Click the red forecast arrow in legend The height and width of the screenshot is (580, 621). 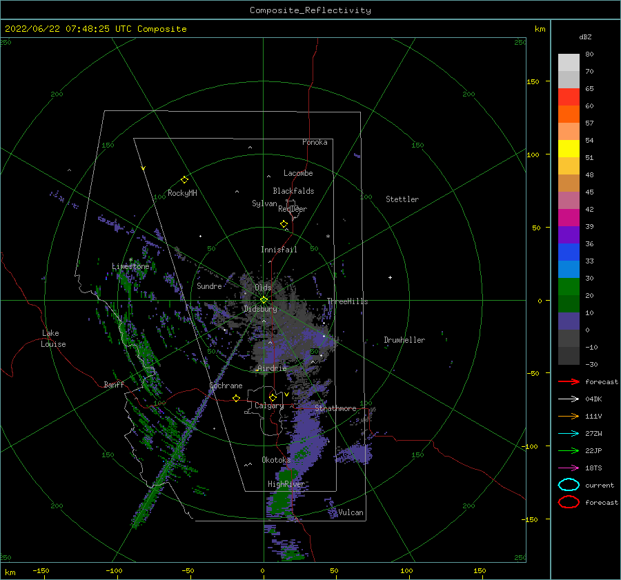click(569, 381)
